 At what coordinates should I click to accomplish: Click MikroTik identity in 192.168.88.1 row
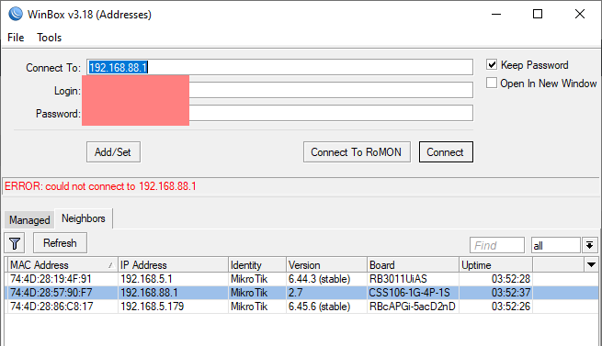click(249, 293)
